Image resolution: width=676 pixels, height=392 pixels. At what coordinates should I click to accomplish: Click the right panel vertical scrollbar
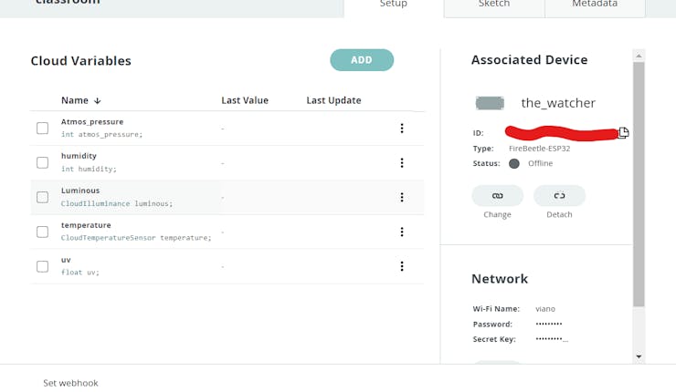pyautogui.click(x=639, y=182)
